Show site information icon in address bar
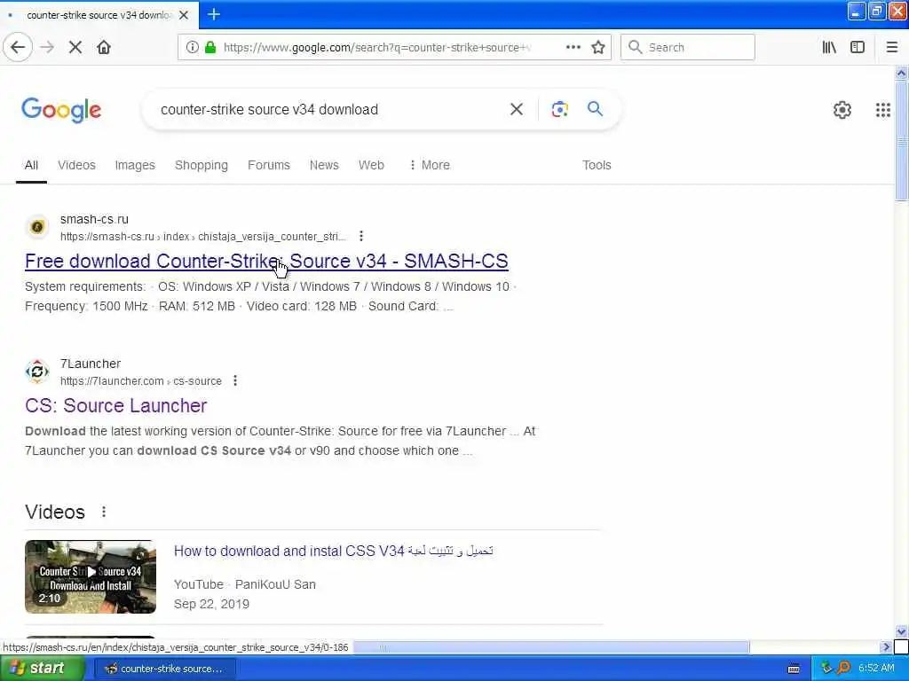This screenshot has width=909, height=681. (x=192, y=48)
